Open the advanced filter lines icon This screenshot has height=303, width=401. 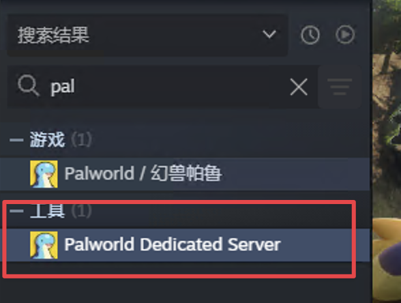coord(340,87)
